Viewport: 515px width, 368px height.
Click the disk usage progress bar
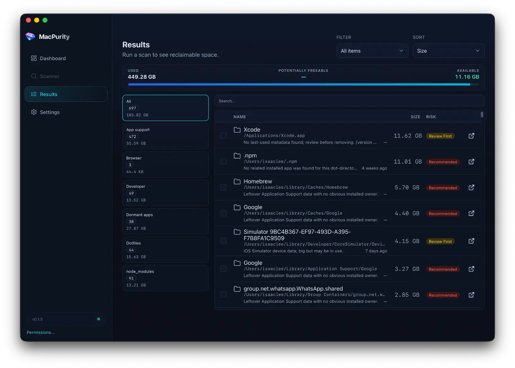coord(303,84)
